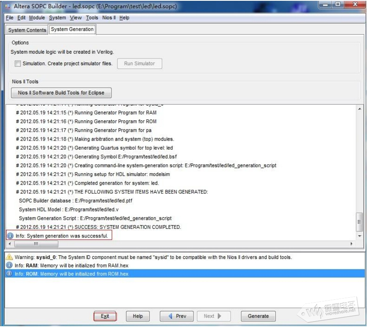Open the Nios II menu

[x=109, y=18]
